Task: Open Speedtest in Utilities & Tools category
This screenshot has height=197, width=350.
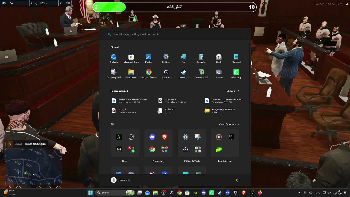Action: point(186,149)
